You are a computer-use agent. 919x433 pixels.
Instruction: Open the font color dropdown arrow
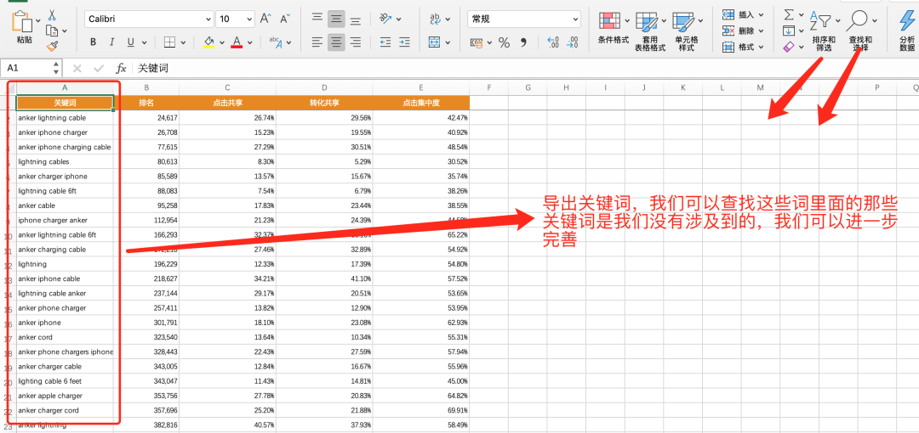point(250,42)
